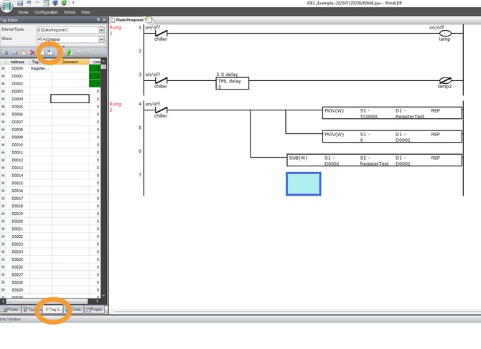Click the scissors Cut icon in Tag Editor

(x=6, y=52)
